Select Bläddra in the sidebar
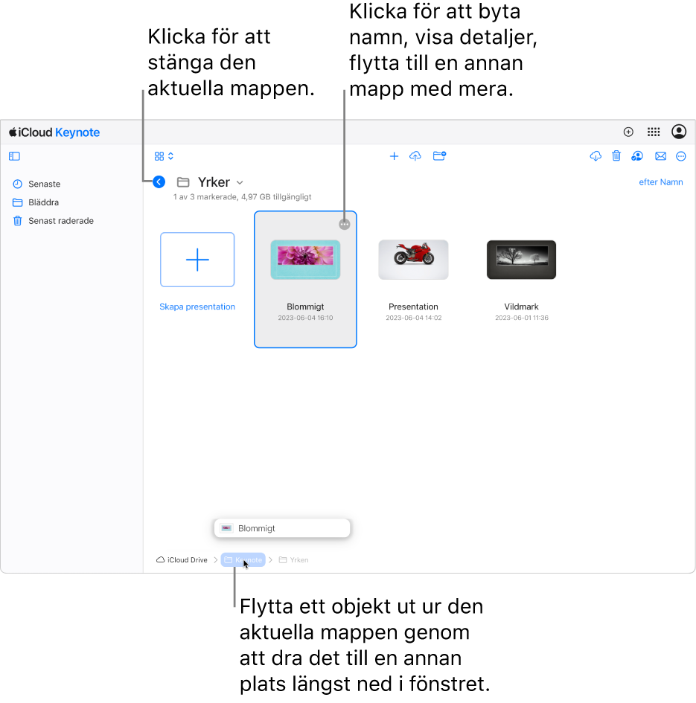The height and width of the screenshot is (703, 696). pos(43,202)
